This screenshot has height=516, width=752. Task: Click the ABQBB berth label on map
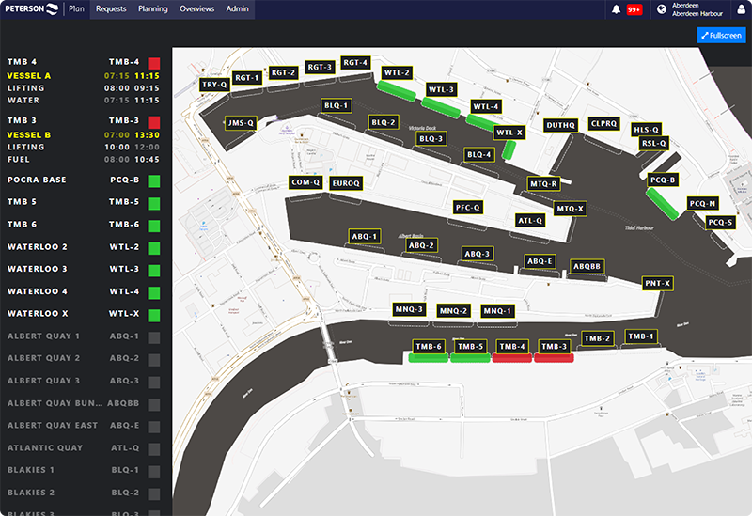[587, 266]
